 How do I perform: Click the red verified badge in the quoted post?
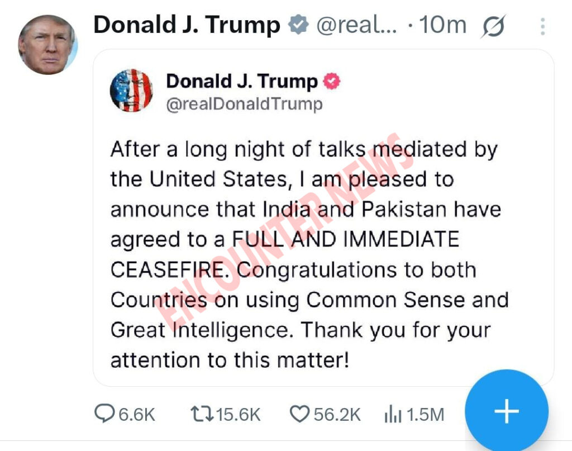pos(332,82)
